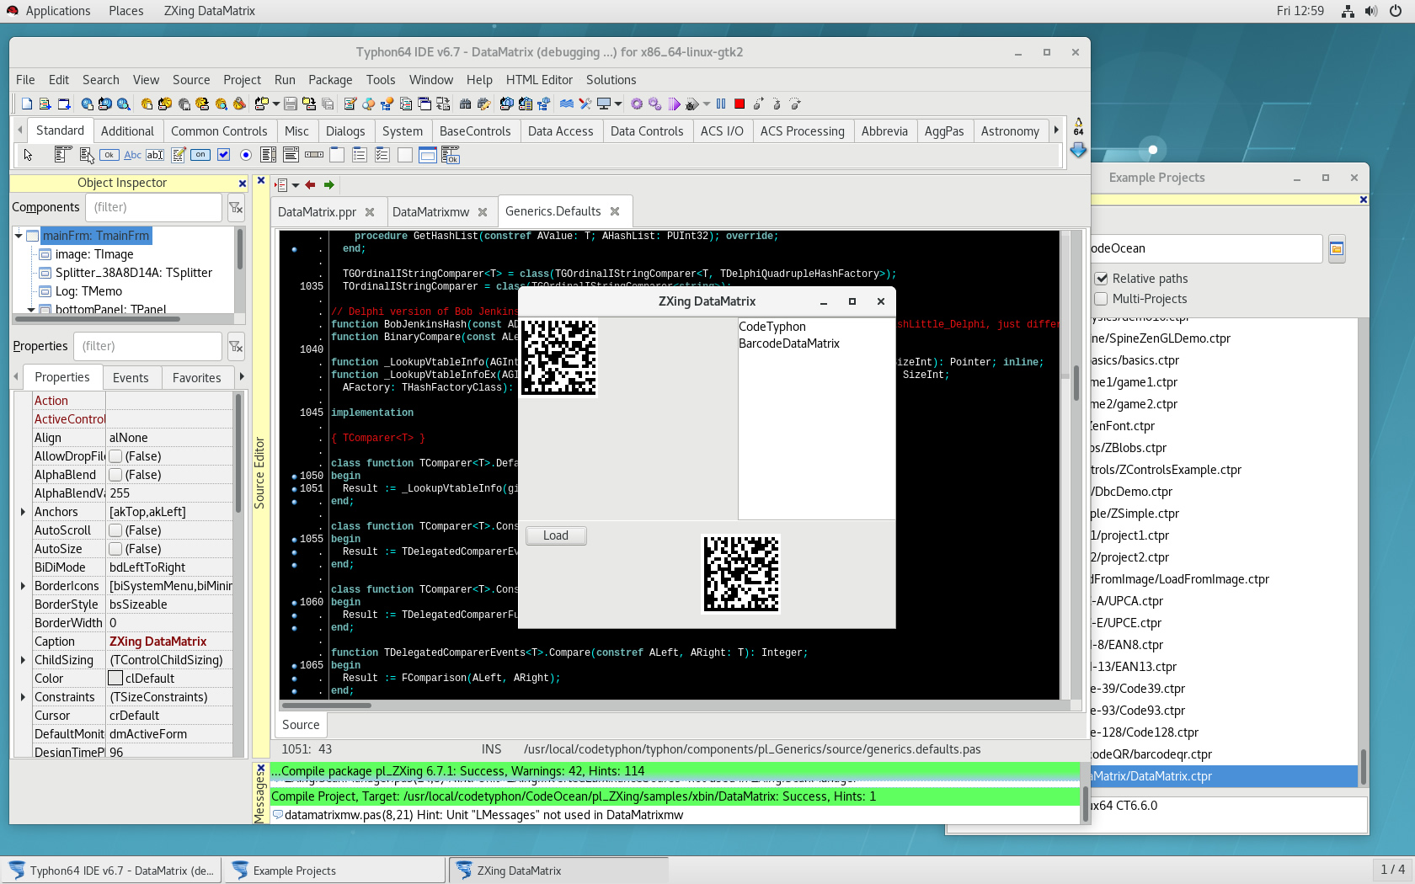The width and height of the screenshot is (1415, 884).
Task: Expand the Anchors property
Action: (23, 512)
